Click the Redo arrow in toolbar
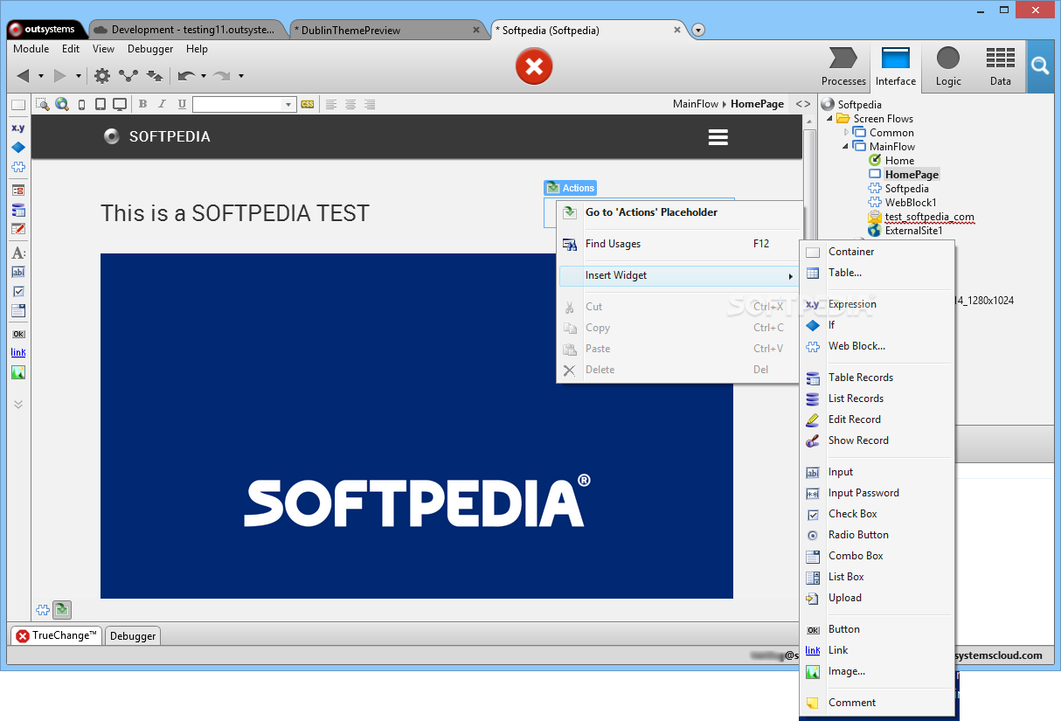The width and height of the screenshot is (1061, 721). tap(222, 76)
